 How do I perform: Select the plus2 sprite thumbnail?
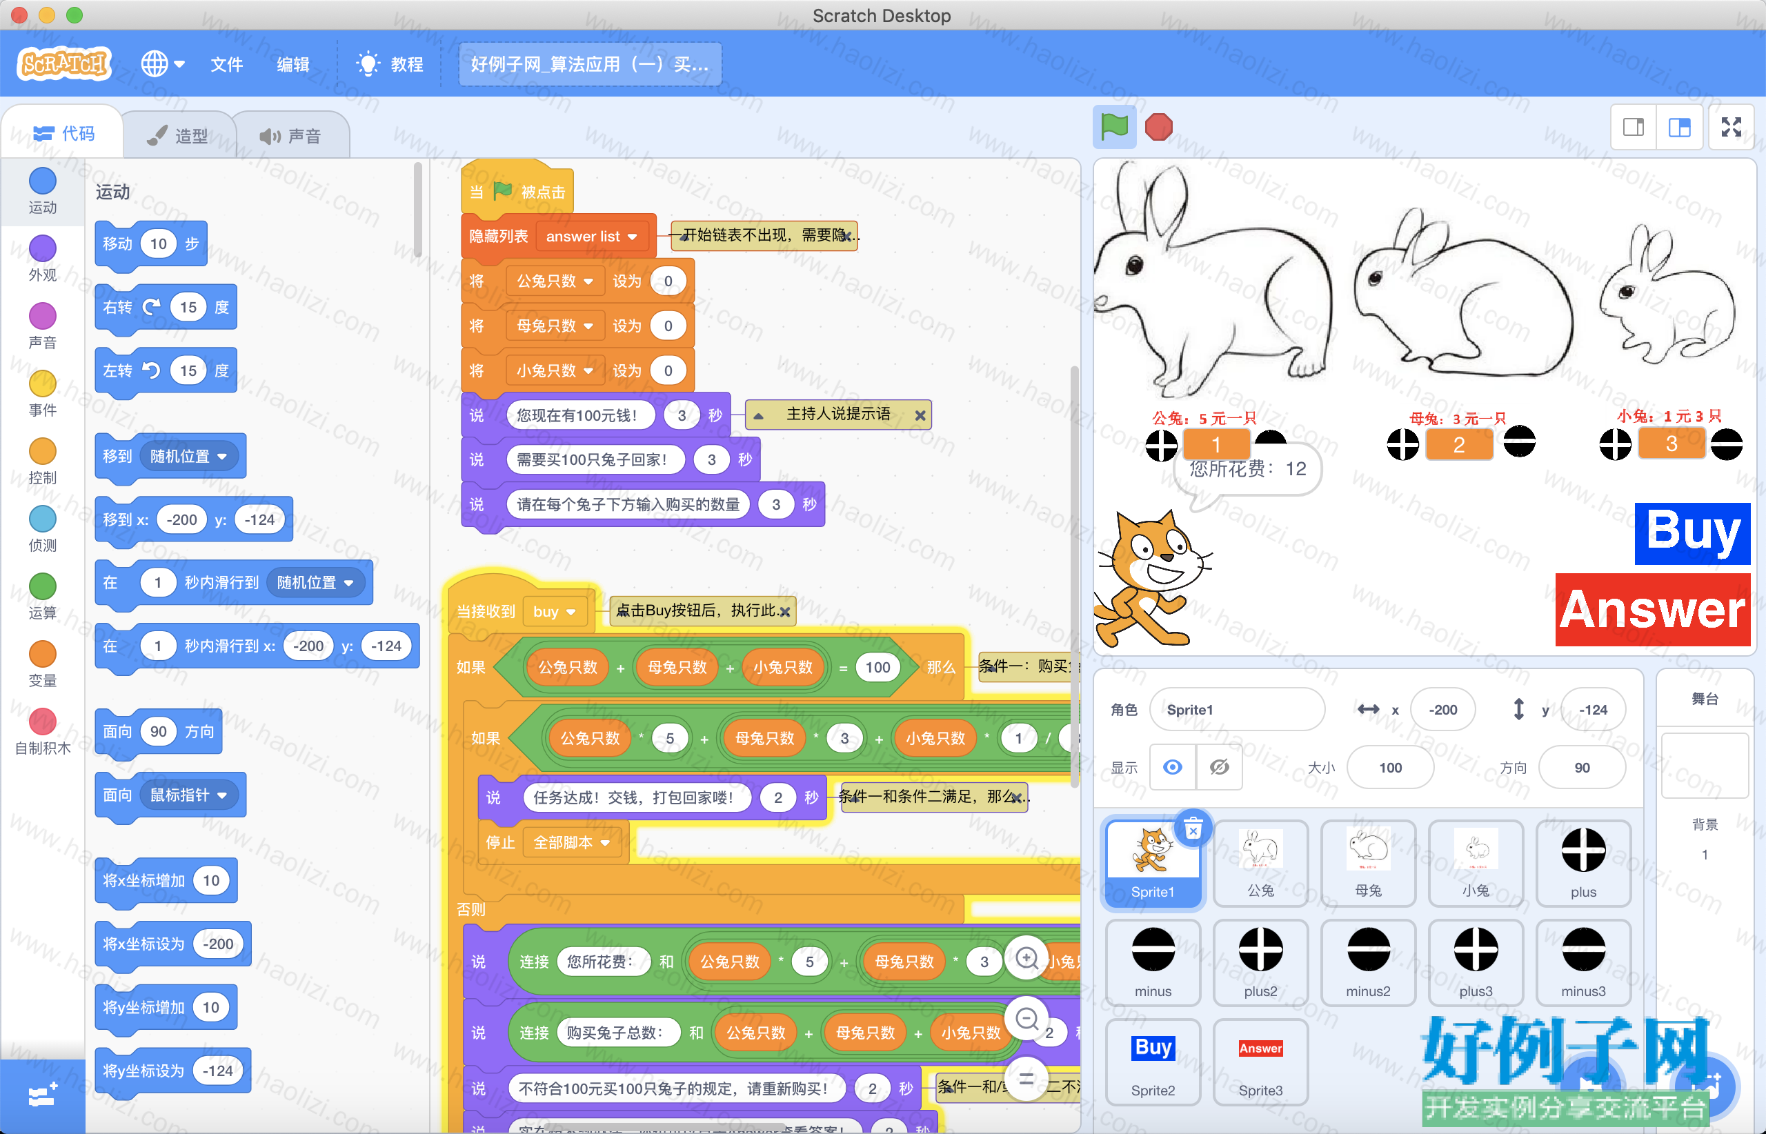pos(1260,963)
